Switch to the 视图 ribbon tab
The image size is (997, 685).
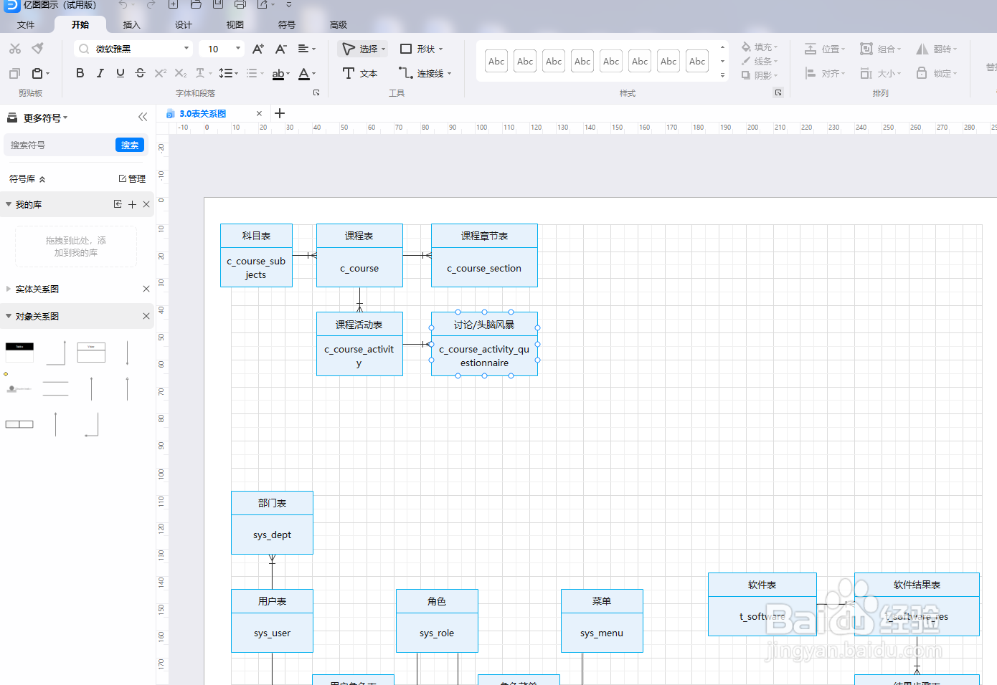coord(235,24)
